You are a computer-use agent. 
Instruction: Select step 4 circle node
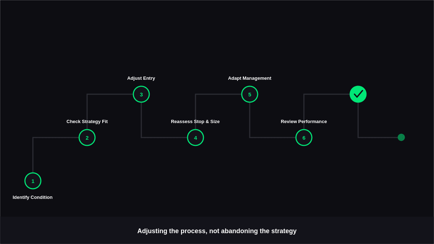coord(195,138)
